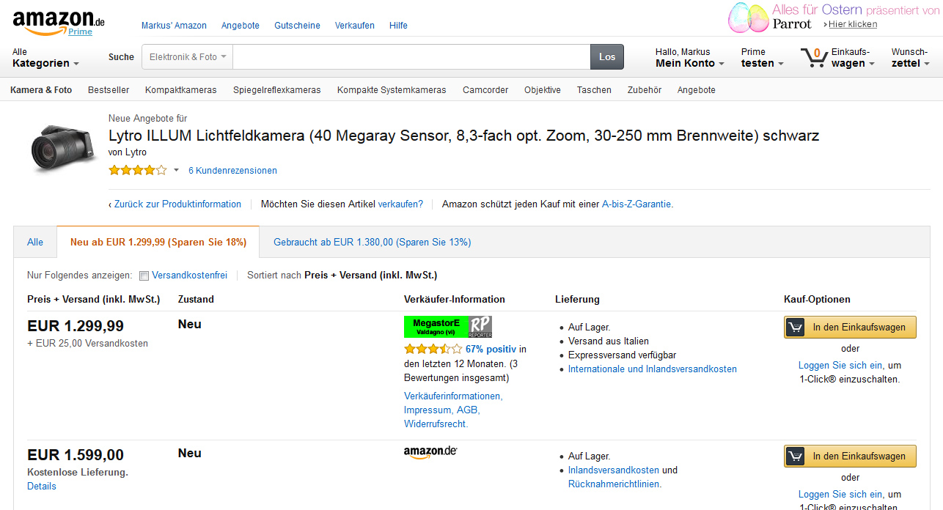
Task: Click the Parrot Easter promotion banner
Action: (x=833, y=18)
